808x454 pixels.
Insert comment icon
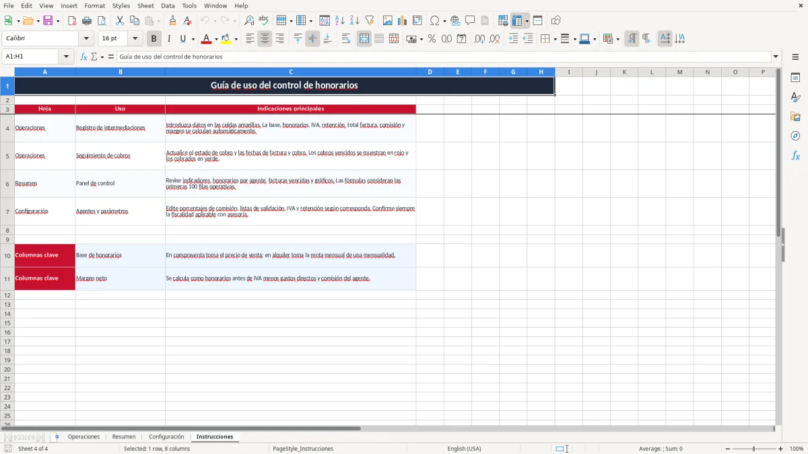coord(470,21)
